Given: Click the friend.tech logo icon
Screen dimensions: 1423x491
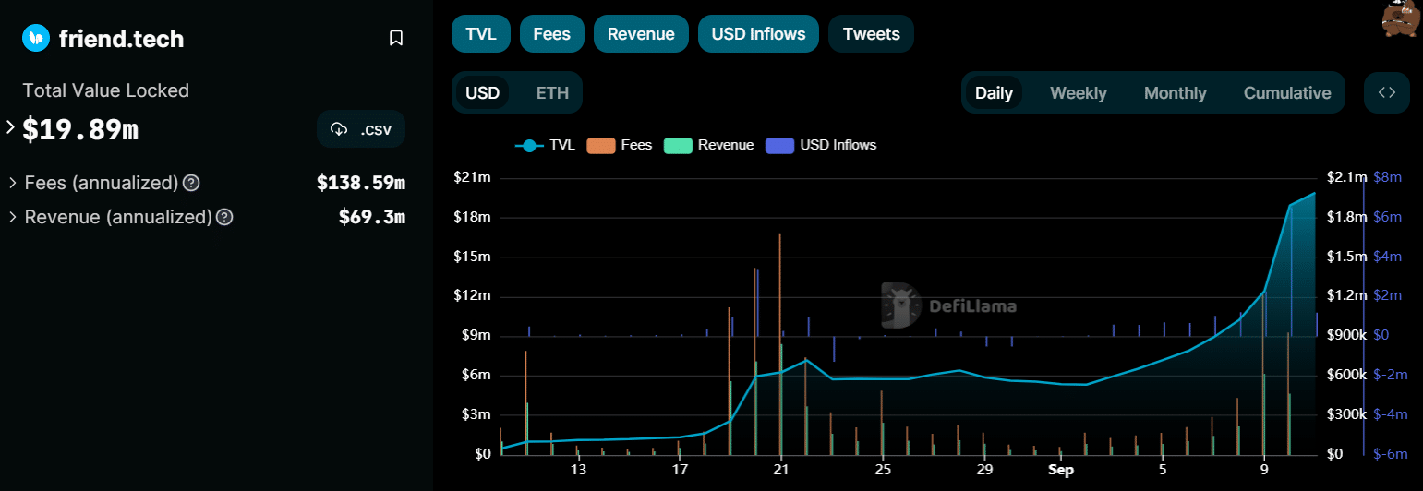Looking at the screenshot, I should pyautogui.click(x=36, y=38).
